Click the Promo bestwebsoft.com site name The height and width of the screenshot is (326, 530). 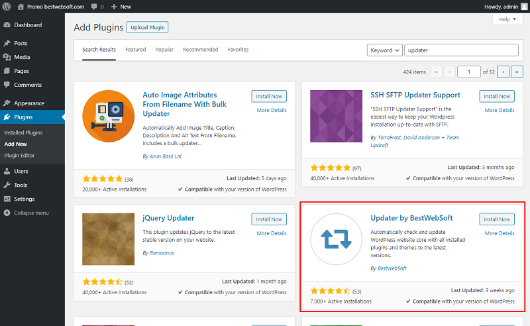[56, 7]
